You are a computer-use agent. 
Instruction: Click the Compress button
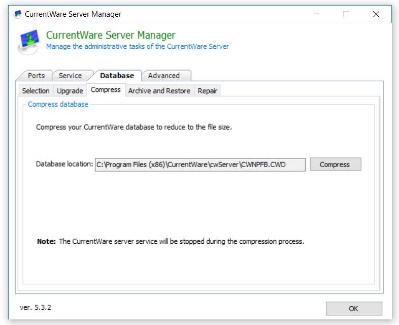(x=336, y=165)
